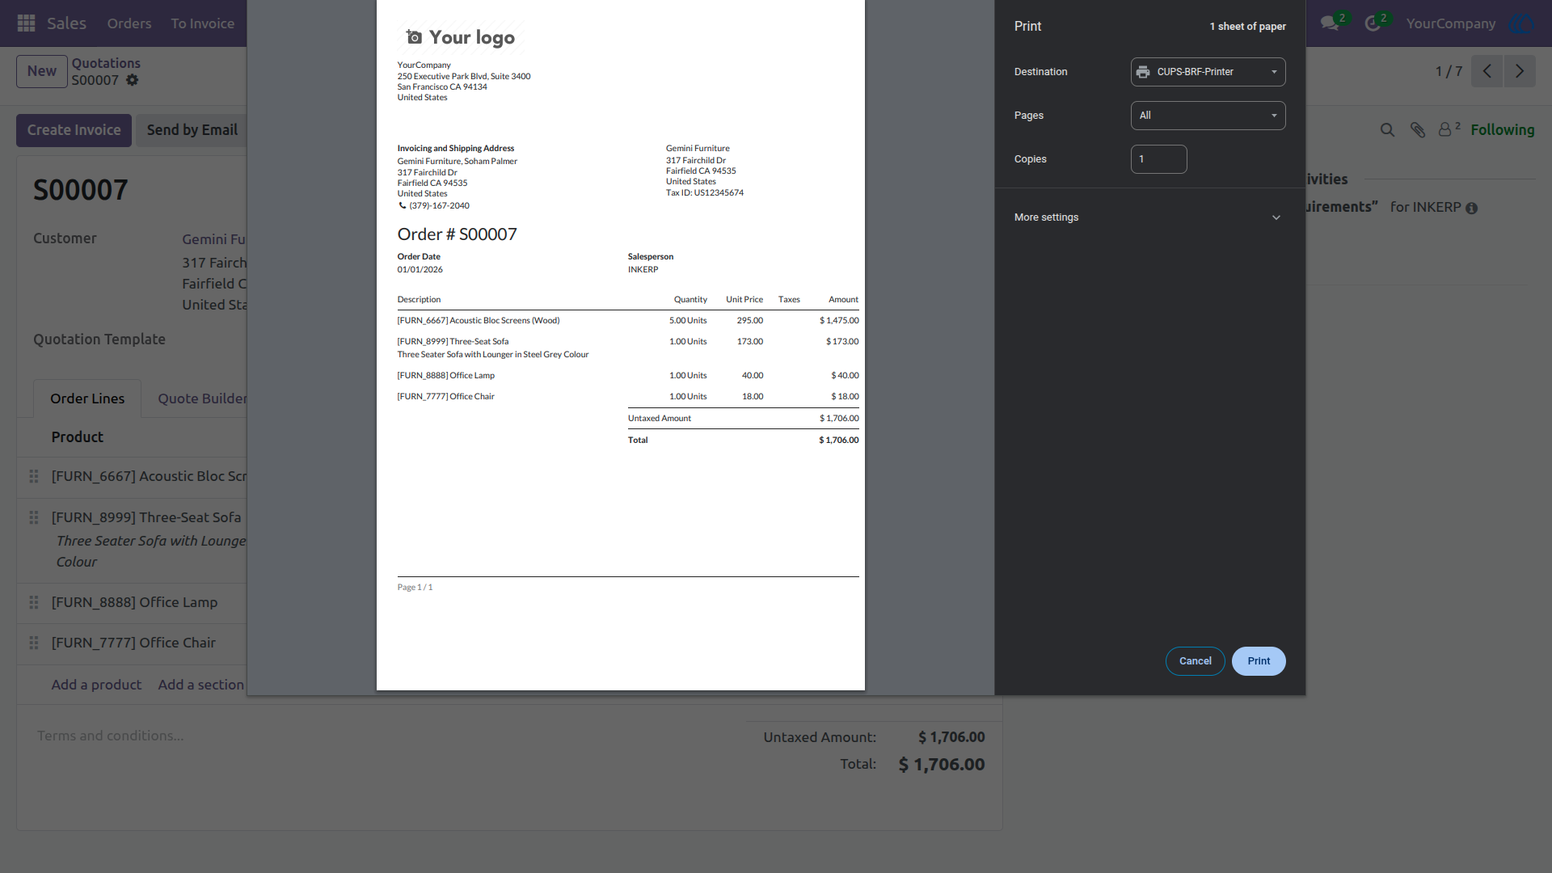Click the Copies input field
This screenshot has height=873, width=1552.
[1158, 159]
